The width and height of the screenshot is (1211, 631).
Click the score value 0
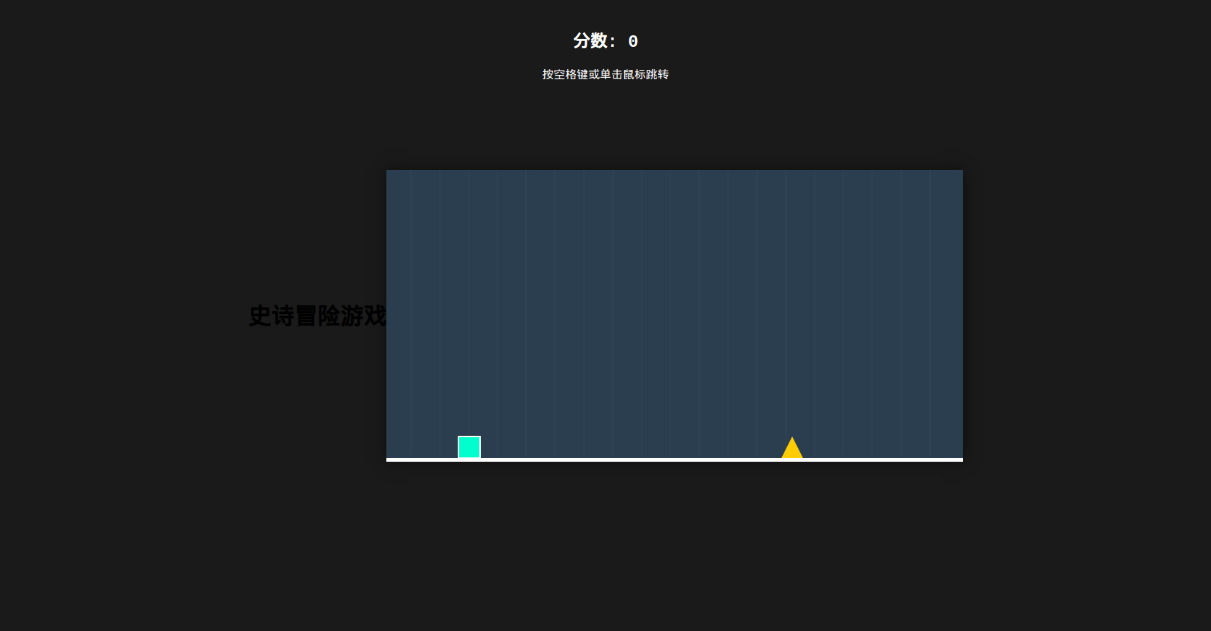[633, 42]
